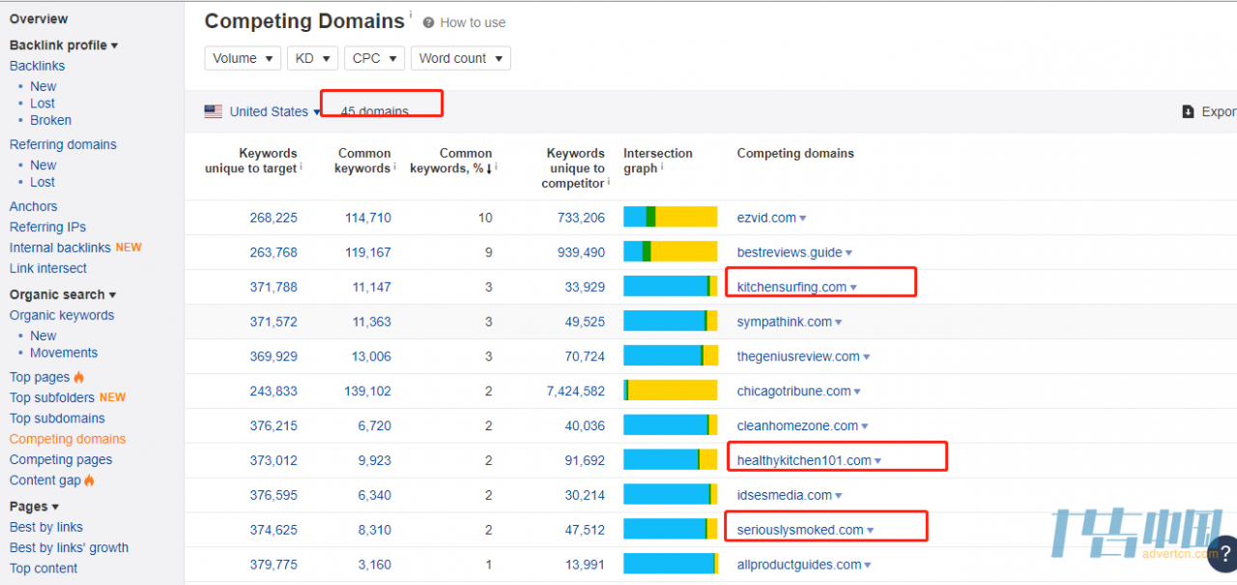Image resolution: width=1237 pixels, height=585 pixels.
Task: Click the 114,710 common keywords value
Action: 368,219
